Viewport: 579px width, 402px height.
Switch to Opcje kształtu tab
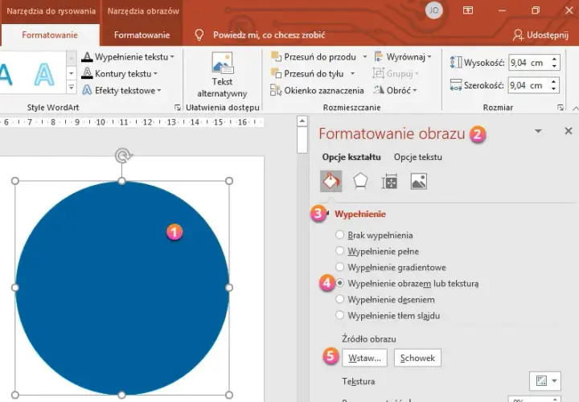coord(351,157)
